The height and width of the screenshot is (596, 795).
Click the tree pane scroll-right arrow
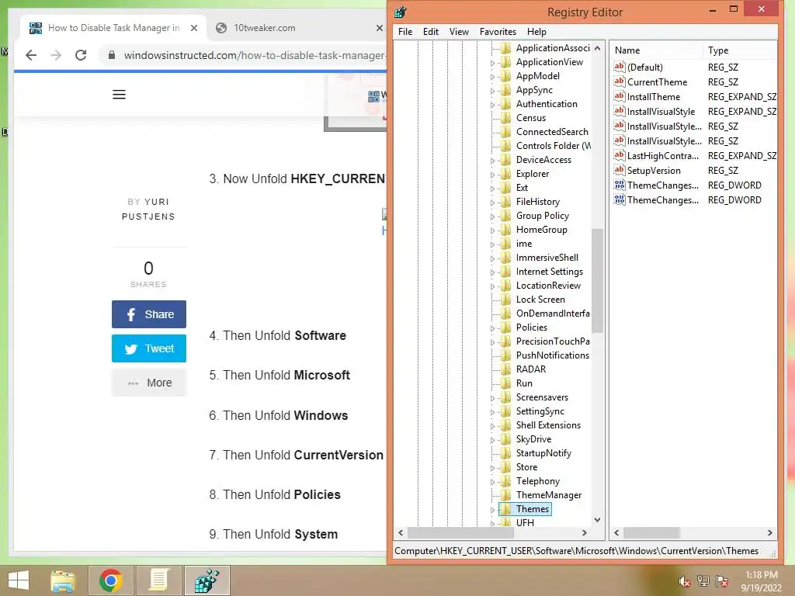pyautogui.click(x=585, y=532)
